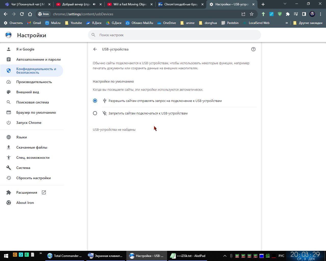This screenshot has width=326, height=261.
Task: Toggle the side panel icon
Action: click(304, 14)
